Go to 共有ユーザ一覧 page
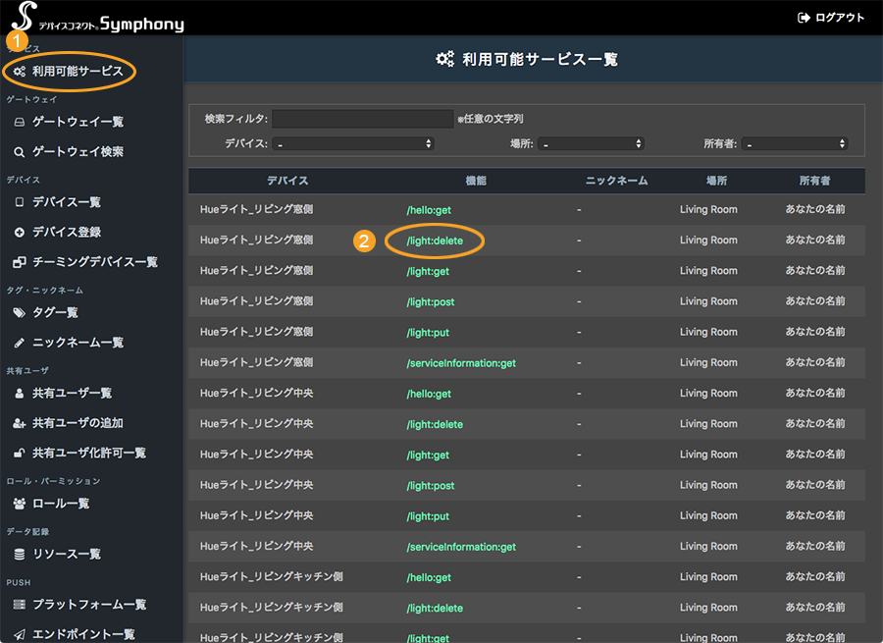 click(x=72, y=394)
